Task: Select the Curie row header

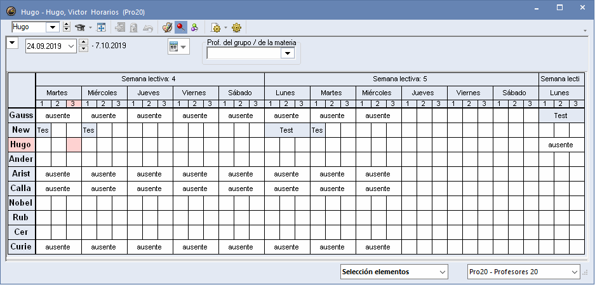Action: 21,247
